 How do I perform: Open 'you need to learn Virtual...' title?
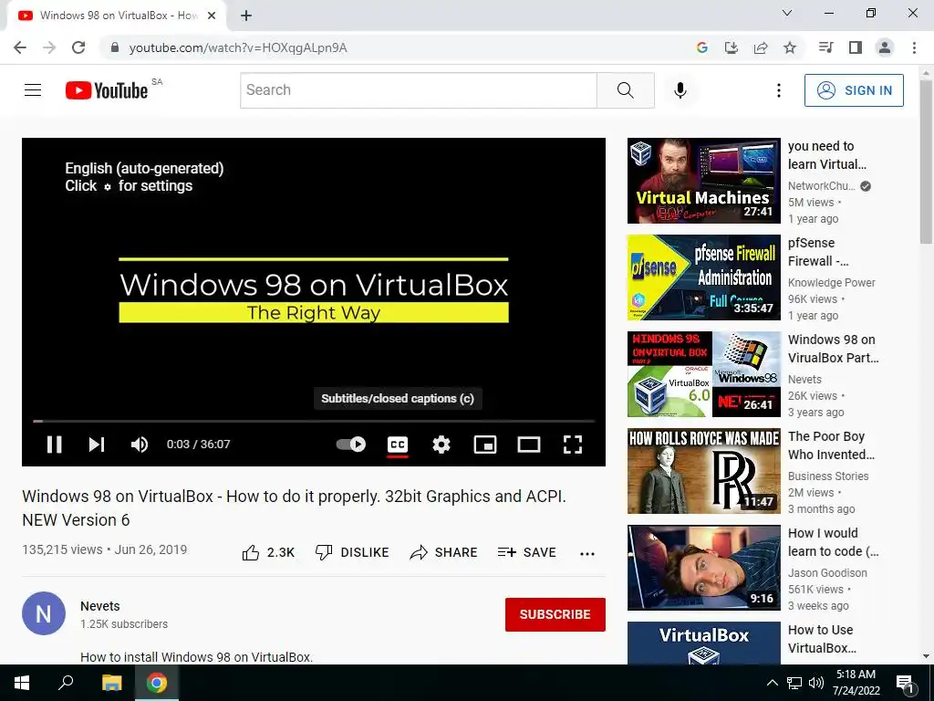click(826, 155)
